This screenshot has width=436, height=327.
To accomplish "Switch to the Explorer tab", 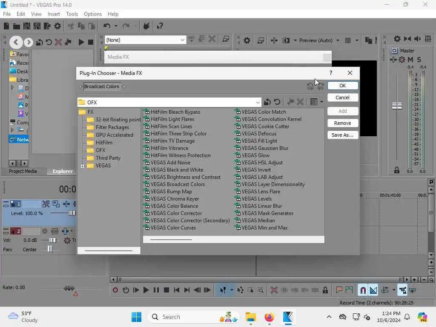I will [x=63, y=171].
